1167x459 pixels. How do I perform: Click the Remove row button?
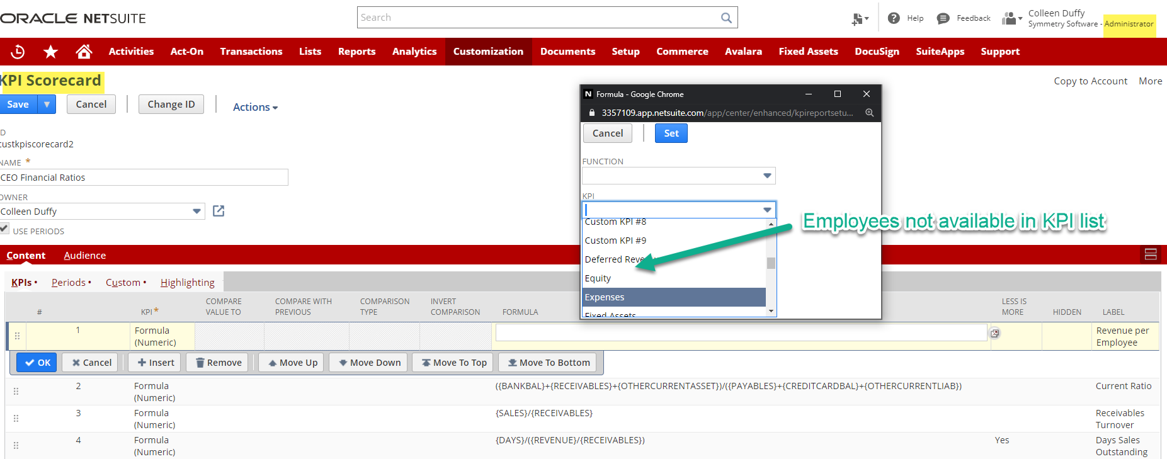pos(218,363)
